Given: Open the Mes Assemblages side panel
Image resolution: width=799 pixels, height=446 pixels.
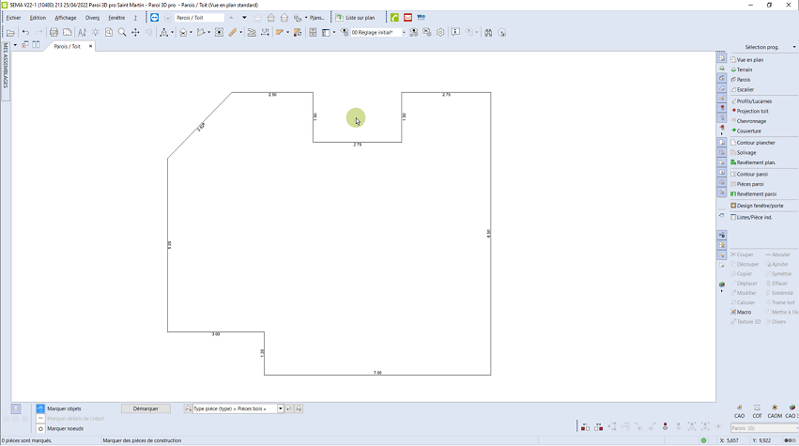Looking at the screenshot, I should coord(5,66).
